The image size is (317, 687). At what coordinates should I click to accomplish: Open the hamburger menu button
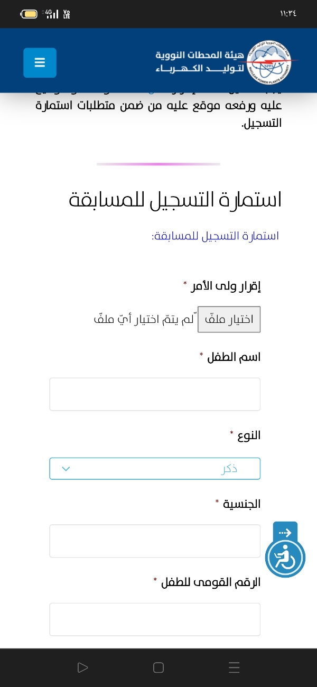[x=40, y=63]
